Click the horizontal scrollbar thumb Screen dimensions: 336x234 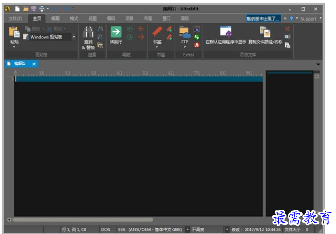pyautogui.click(x=83, y=220)
